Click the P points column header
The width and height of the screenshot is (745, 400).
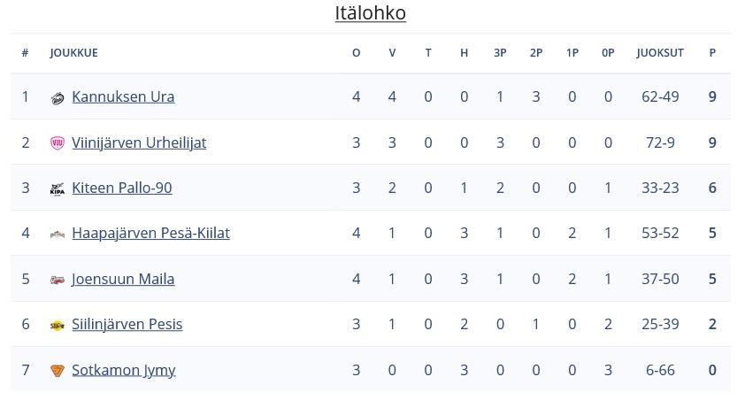[x=712, y=53]
